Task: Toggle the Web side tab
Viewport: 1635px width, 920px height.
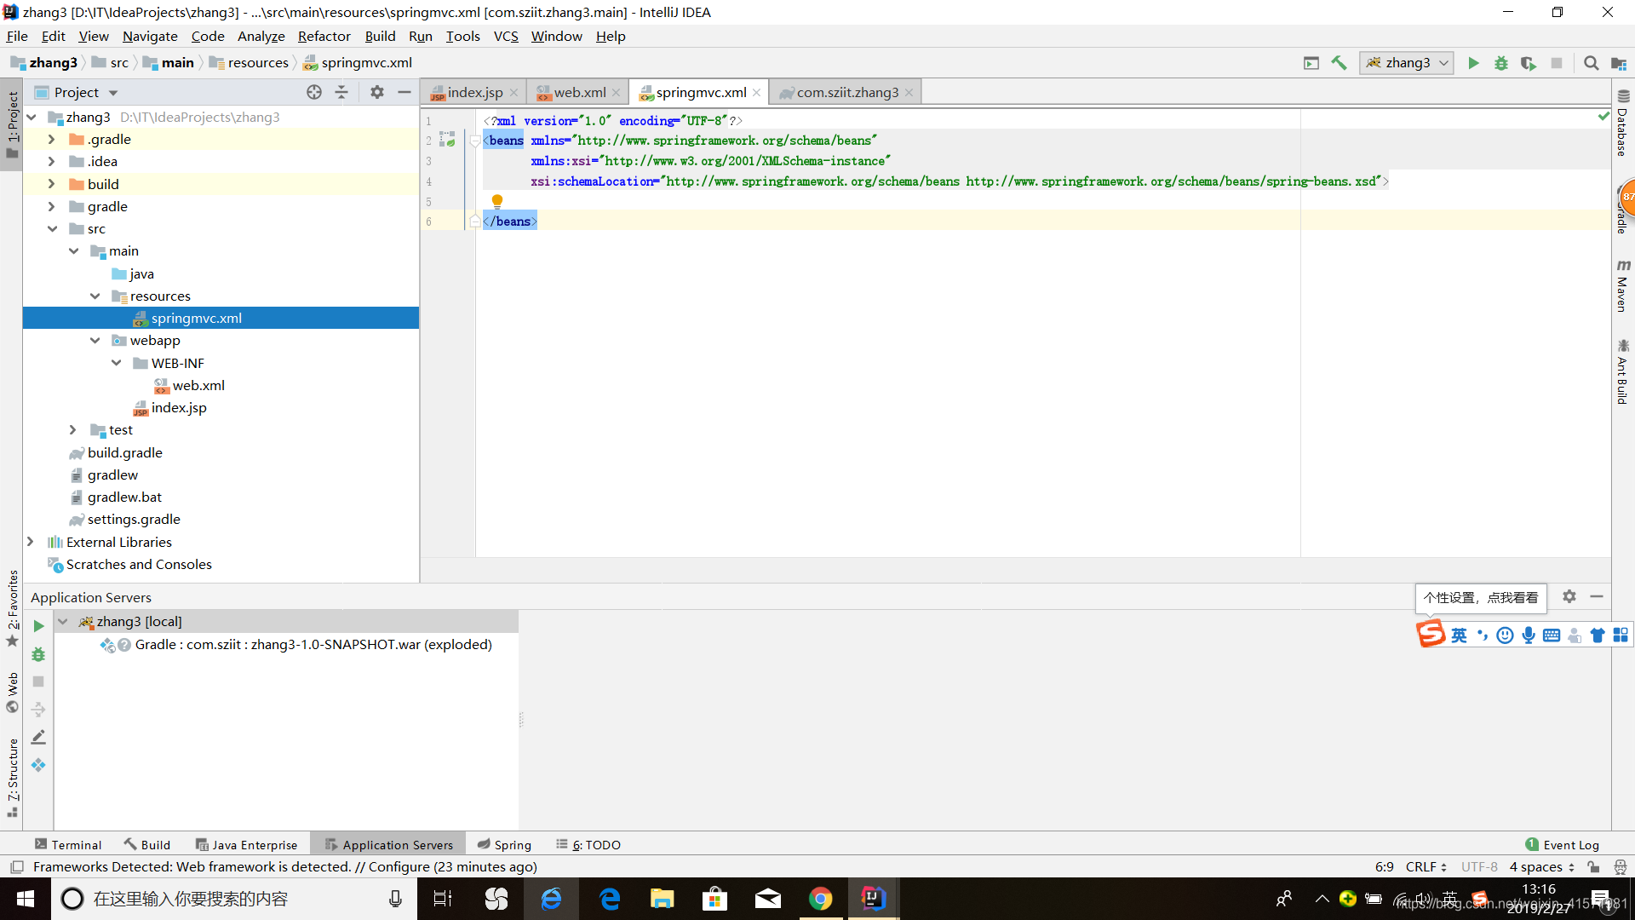Action: click(12, 693)
